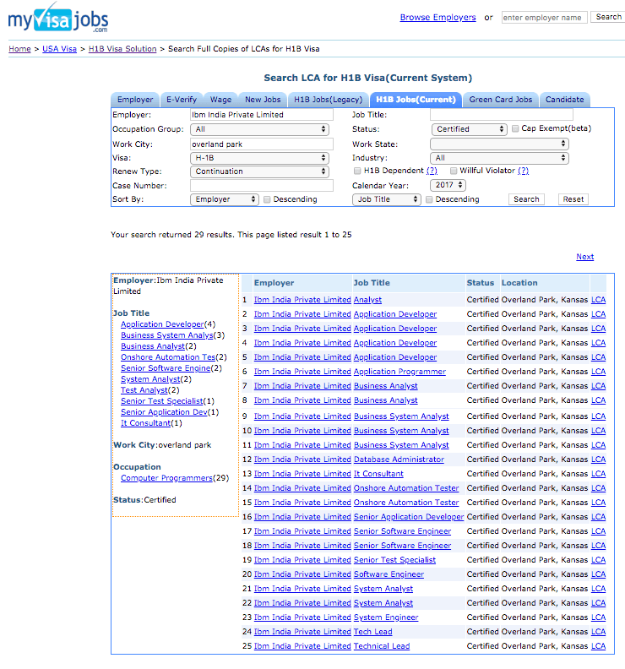This screenshot has width=625, height=669.
Task: Open the USA Visa breadcrumb link
Action: [x=59, y=49]
